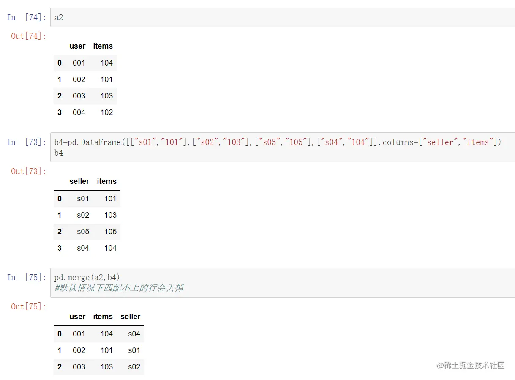Click the "In [74]:" prompt label
Image resolution: width=515 pixels, height=380 pixels.
tap(26, 17)
